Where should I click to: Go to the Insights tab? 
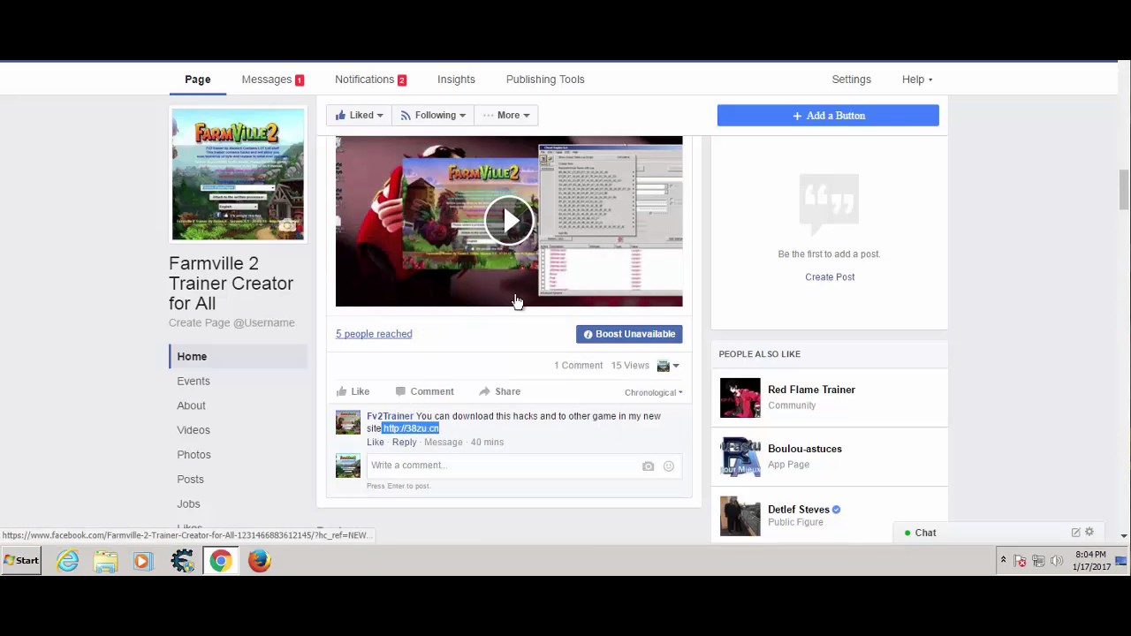(456, 79)
